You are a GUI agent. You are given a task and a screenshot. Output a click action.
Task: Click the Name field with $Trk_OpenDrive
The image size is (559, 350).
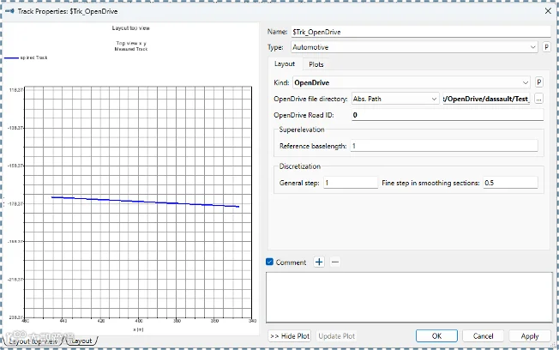click(x=421, y=32)
